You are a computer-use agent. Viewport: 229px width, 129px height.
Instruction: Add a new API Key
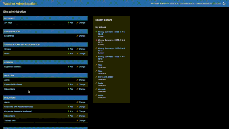[70, 23]
